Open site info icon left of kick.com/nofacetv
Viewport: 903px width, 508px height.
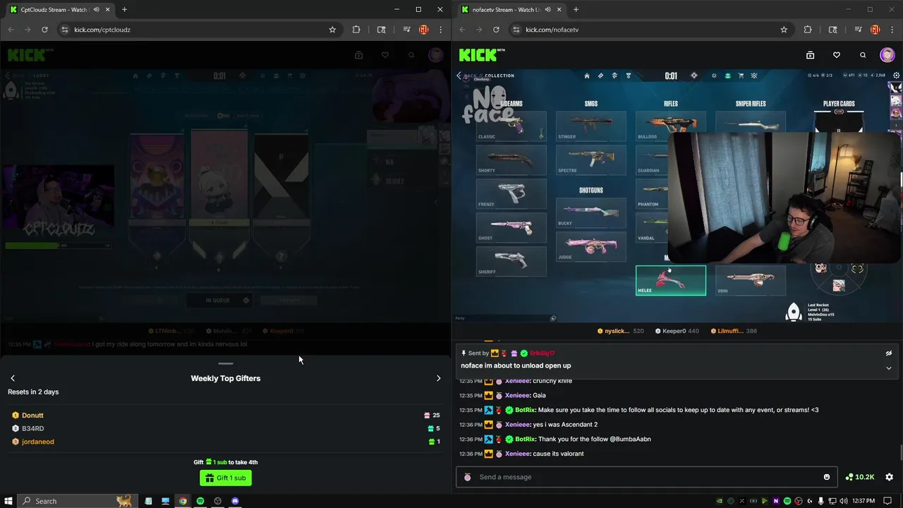tap(516, 30)
